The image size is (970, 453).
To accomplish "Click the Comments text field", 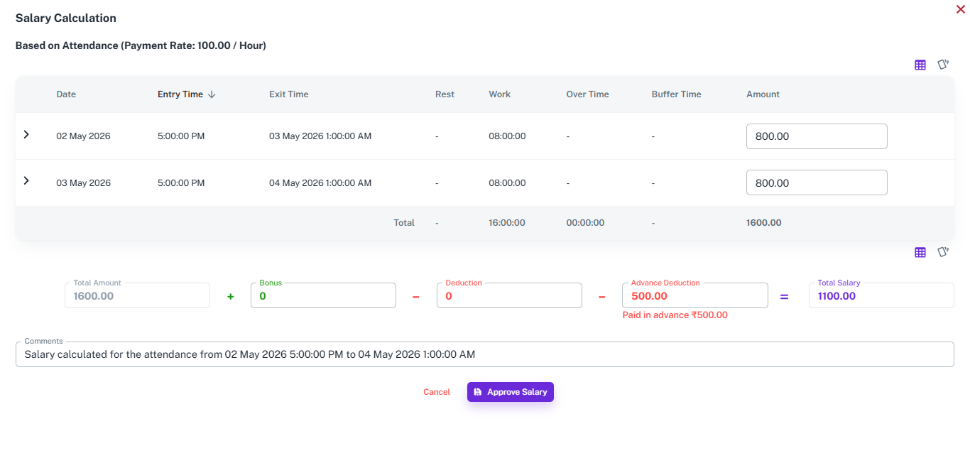I will tap(485, 354).
